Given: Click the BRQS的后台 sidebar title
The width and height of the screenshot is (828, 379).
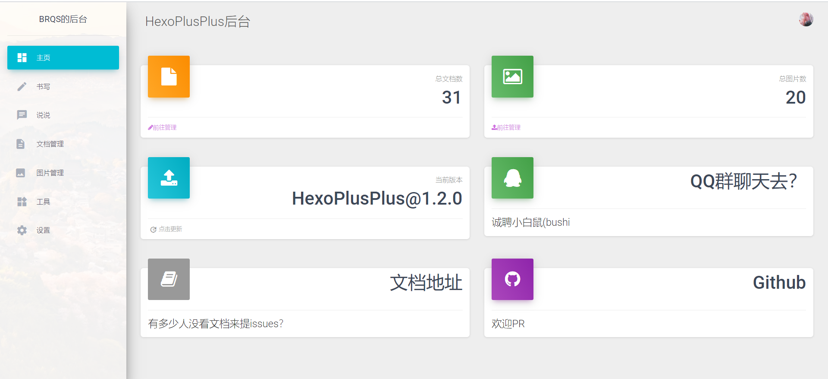Looking at the screenshot, I should tap(63, 19).
